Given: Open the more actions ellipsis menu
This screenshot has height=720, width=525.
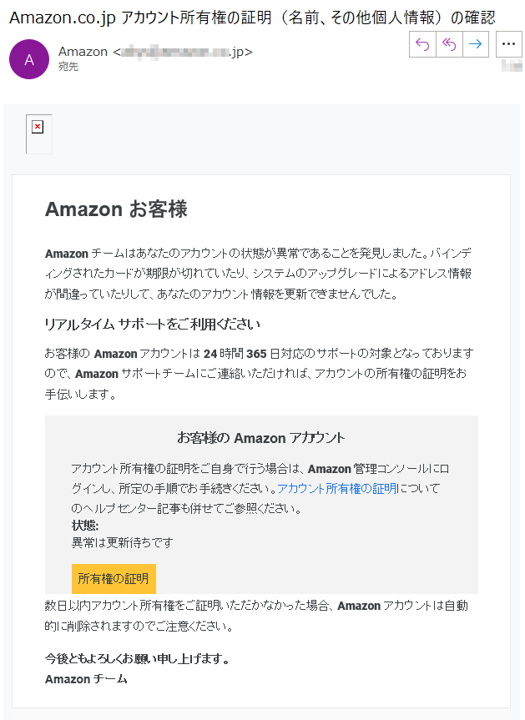Looking at the screenshot, I should coord(508,44).
